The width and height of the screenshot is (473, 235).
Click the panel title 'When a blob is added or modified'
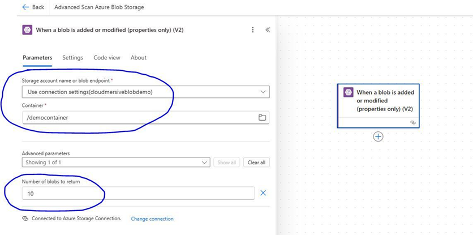pyautogui.click(x=110, y=30)
